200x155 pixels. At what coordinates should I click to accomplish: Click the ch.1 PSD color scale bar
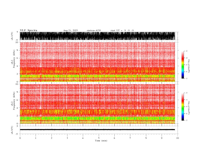[183, 65]
